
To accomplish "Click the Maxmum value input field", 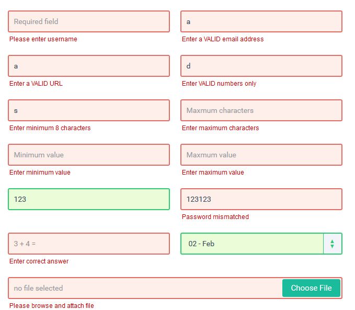I will pos(261,155).
